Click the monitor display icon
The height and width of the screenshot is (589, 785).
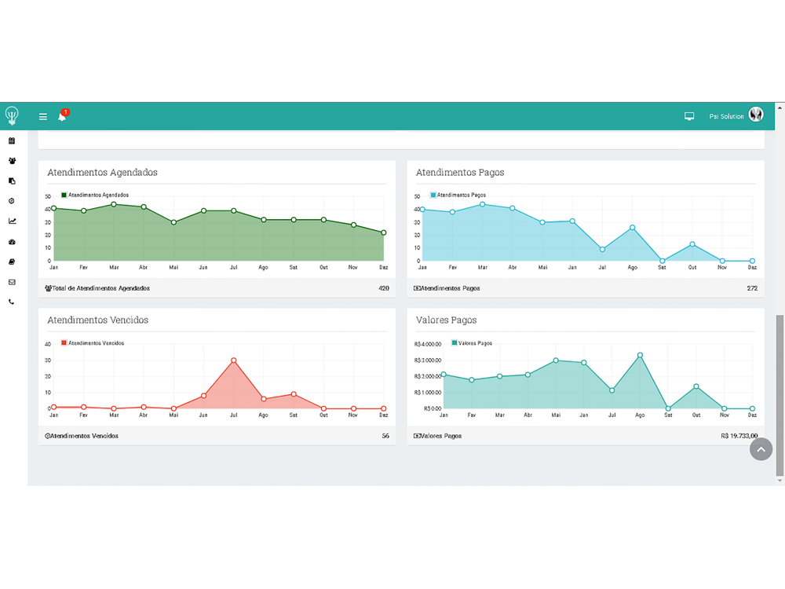(689, 116)
